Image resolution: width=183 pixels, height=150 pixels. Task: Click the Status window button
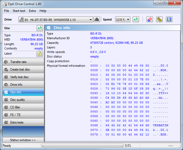click(23, 140)
